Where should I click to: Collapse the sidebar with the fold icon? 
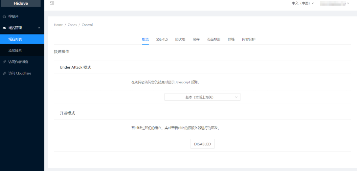tap(52, 3)
